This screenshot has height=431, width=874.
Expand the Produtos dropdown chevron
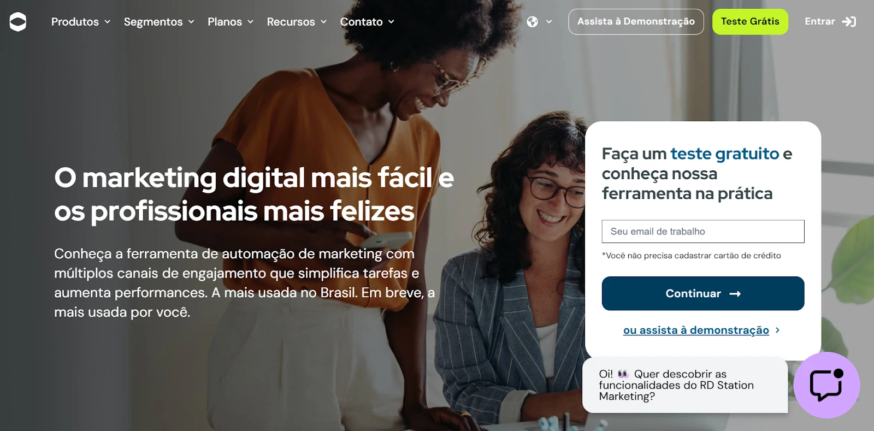coord(108,22)
